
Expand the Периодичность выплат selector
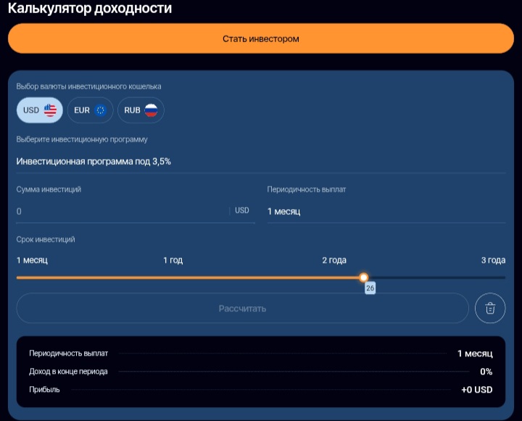pos(386,211)
